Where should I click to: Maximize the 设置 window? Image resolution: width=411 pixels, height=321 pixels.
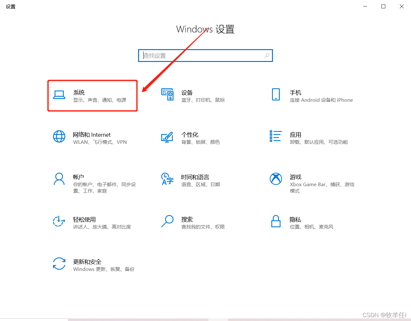coord(383,6)
